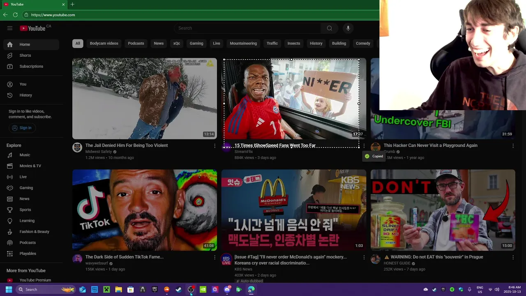Select the Live filter chip
526x296 pixels.
[217, 43]
